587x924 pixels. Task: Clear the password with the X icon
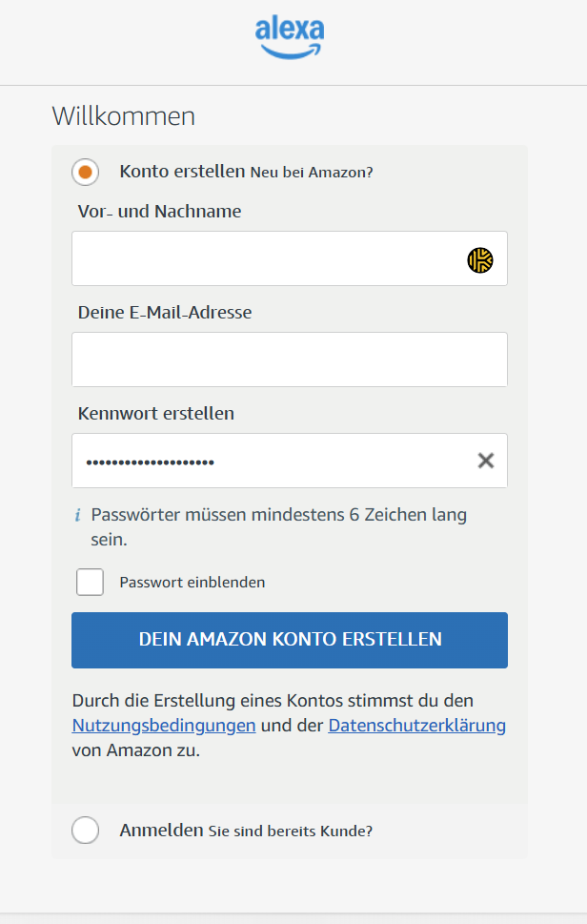486,462
